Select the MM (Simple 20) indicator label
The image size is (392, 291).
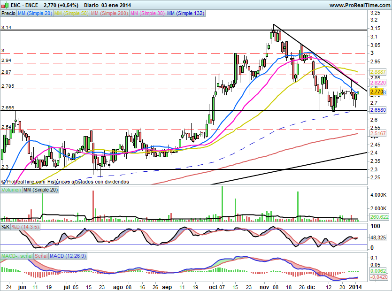coord(35,14)
